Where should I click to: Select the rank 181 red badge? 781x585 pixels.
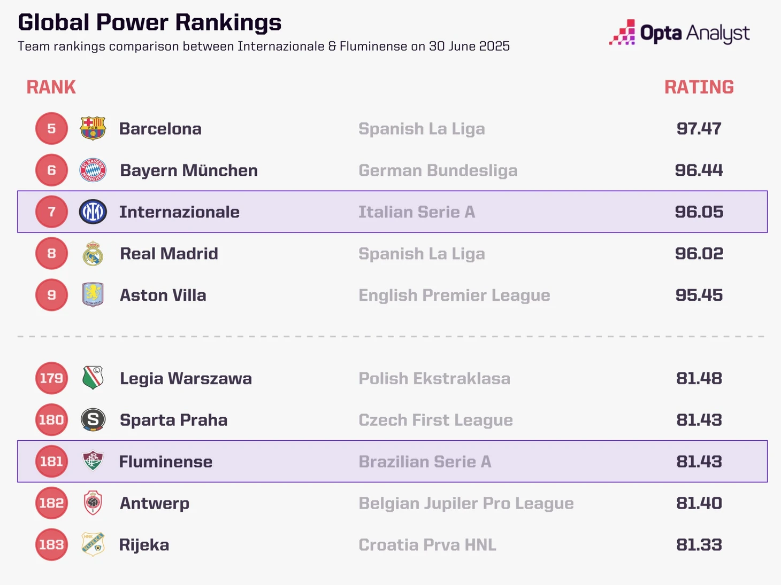[x=51, y=462]
